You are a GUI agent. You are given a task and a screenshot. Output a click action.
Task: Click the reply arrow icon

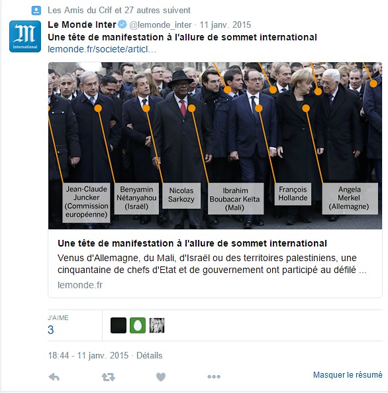(x=54, y=376)
